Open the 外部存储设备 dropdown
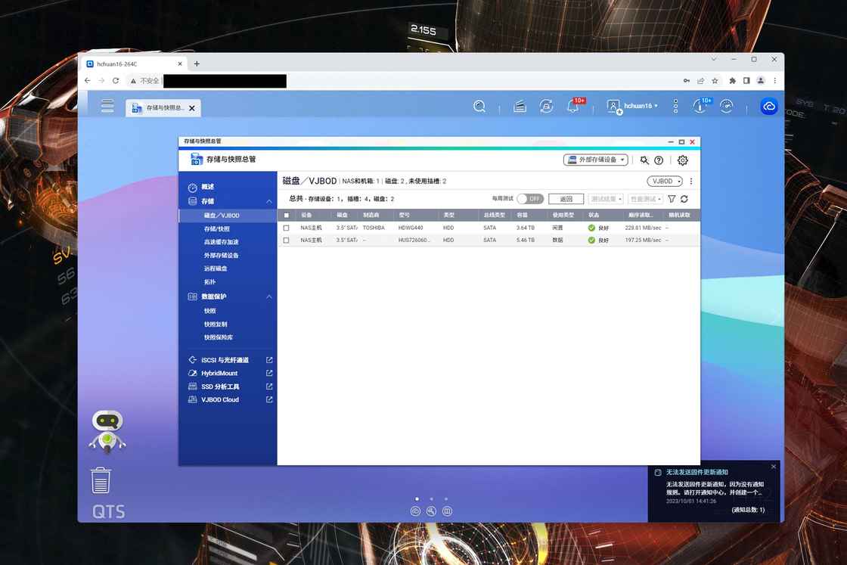 pyautogui.click(x=596, y=160)
